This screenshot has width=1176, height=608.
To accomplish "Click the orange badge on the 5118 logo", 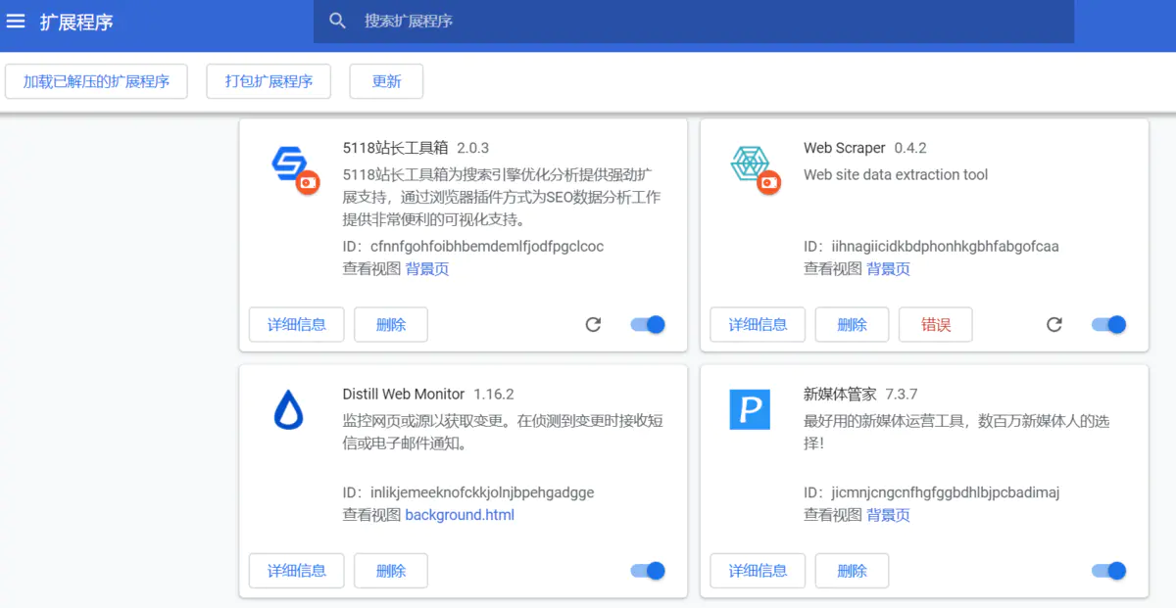I will pos(308,182).
